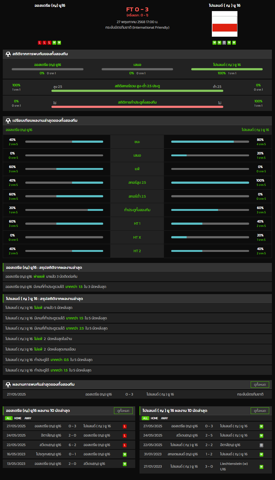Select ALL tab under Austria's last 10 matches
The image size is (275, 480).
(9, 418)
